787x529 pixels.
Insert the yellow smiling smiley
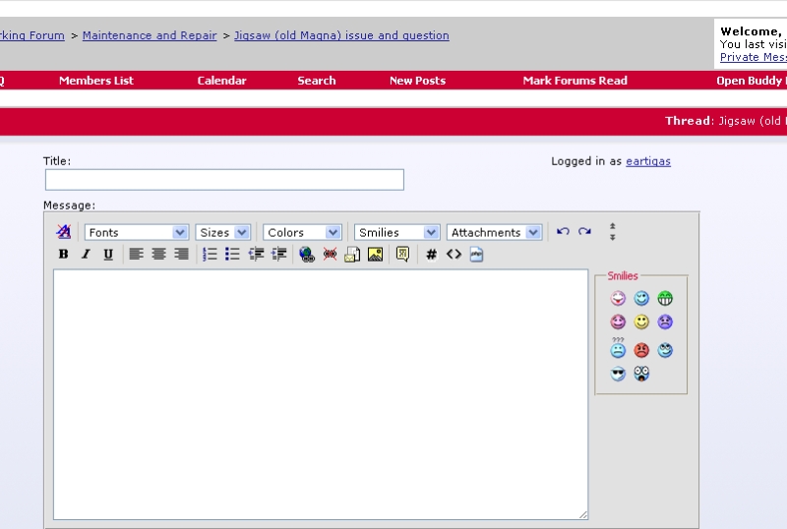click(x=641, y=322)
